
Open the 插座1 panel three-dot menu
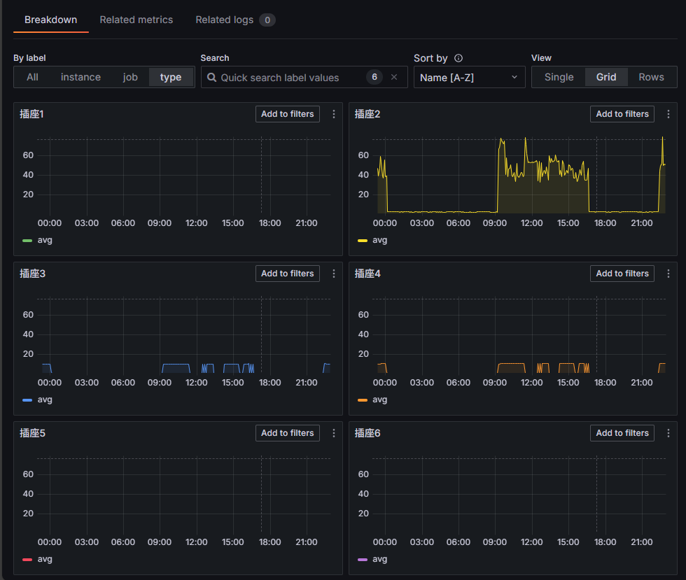(x=334, y=114)
